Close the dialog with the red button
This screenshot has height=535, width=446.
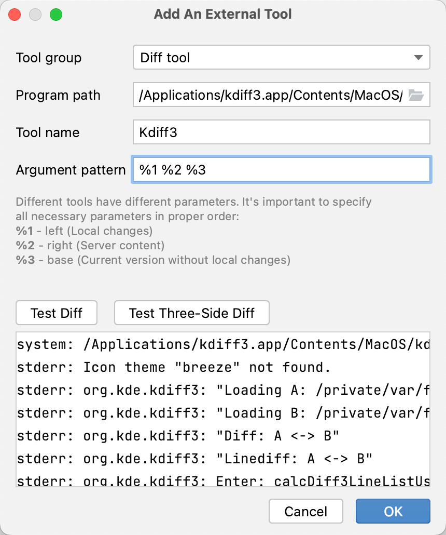coord(15,15)
